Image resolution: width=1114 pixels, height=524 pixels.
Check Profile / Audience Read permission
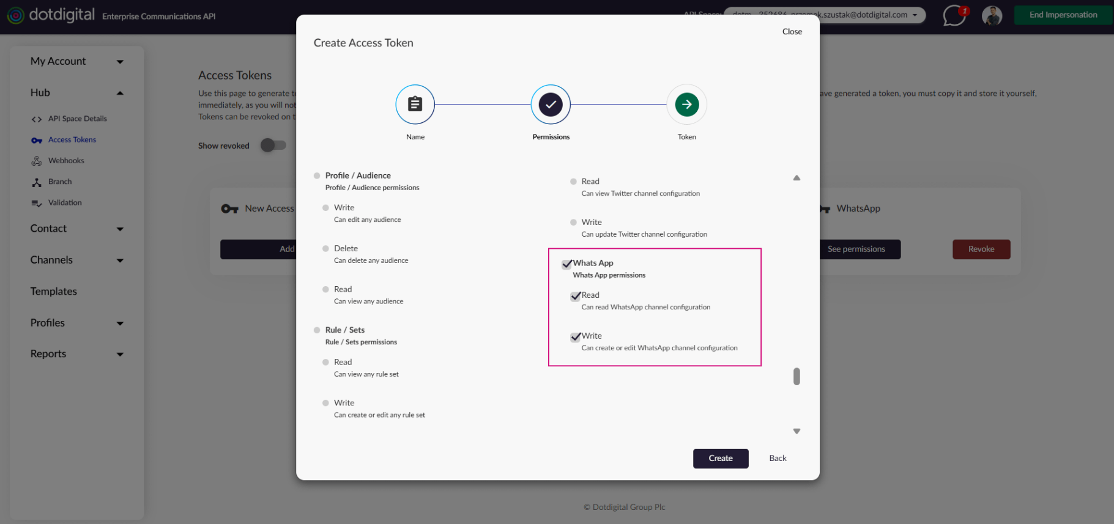(x=325, y=289)
